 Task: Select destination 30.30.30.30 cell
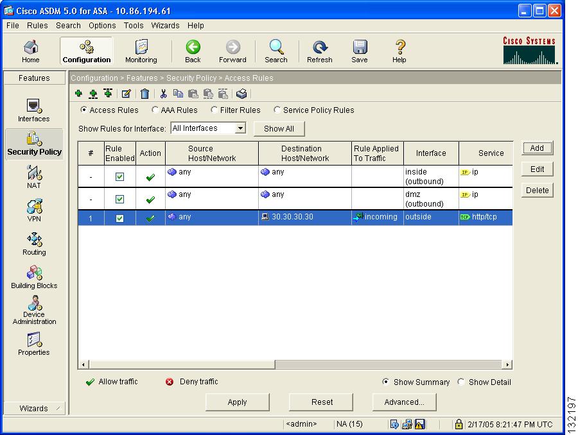pyautogui.click(x=305, y=217)
